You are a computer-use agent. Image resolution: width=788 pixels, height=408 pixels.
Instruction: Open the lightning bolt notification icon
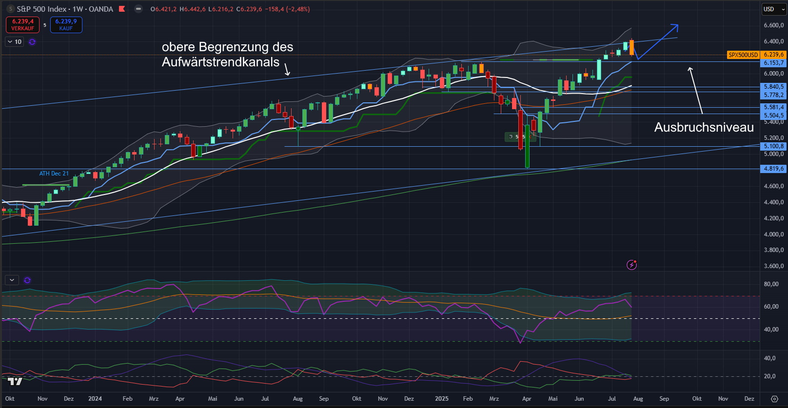coord(631,265)
